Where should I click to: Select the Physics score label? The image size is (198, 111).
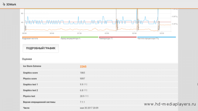tap(30, 79)
